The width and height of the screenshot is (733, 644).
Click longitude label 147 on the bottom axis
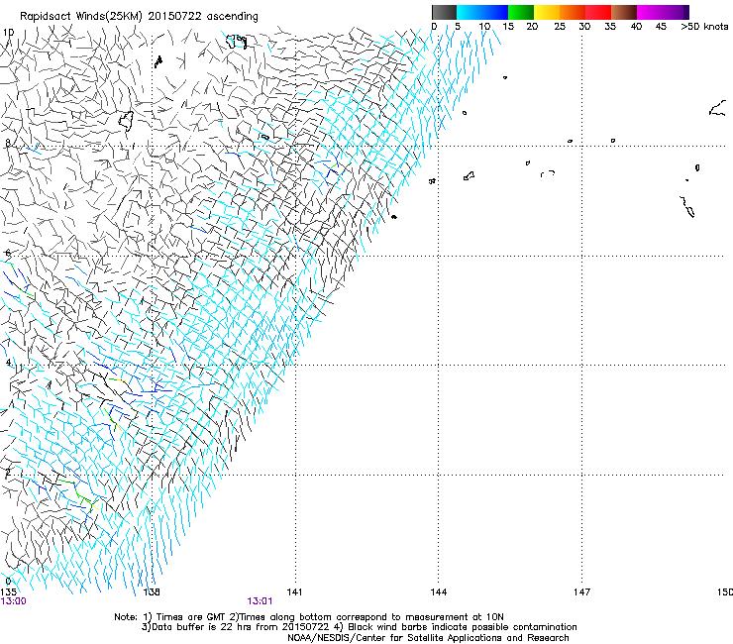point(581,592)
